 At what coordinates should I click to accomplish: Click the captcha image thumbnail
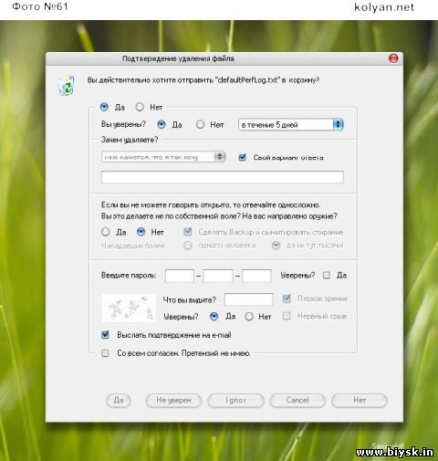point(129,308)
